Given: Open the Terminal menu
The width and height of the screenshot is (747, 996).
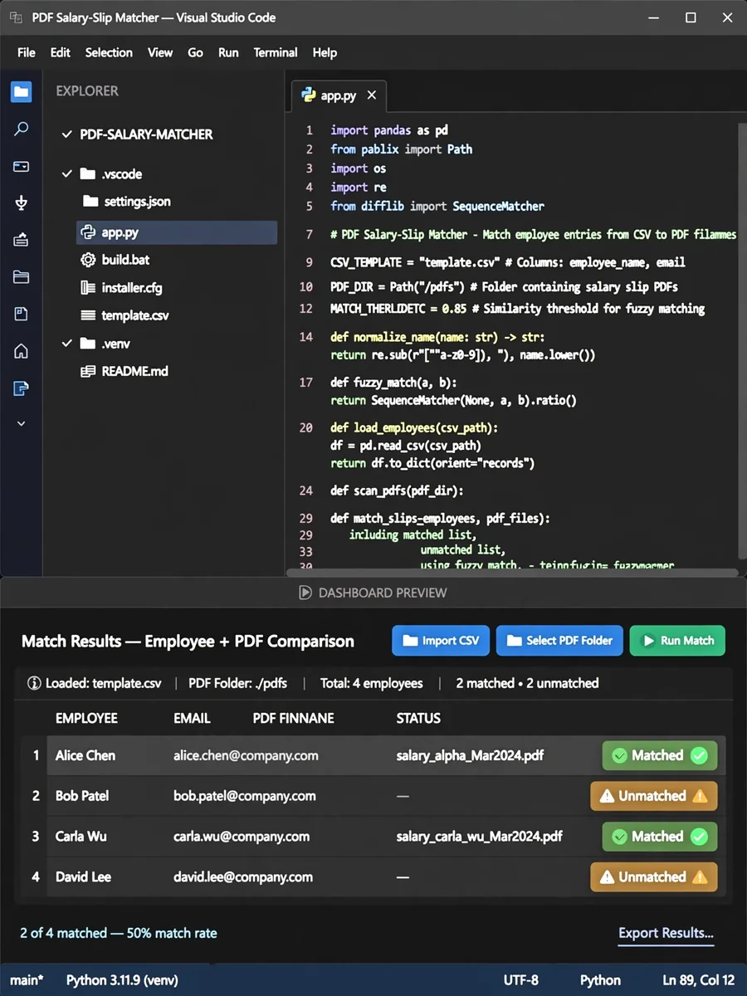Looking at the screenshot, I should point(276,52).
